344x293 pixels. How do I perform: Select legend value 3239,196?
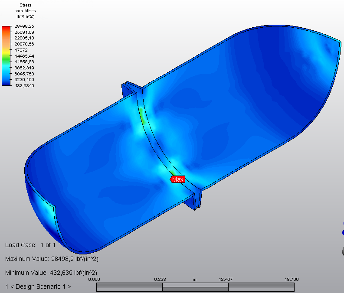coord(24,80)
